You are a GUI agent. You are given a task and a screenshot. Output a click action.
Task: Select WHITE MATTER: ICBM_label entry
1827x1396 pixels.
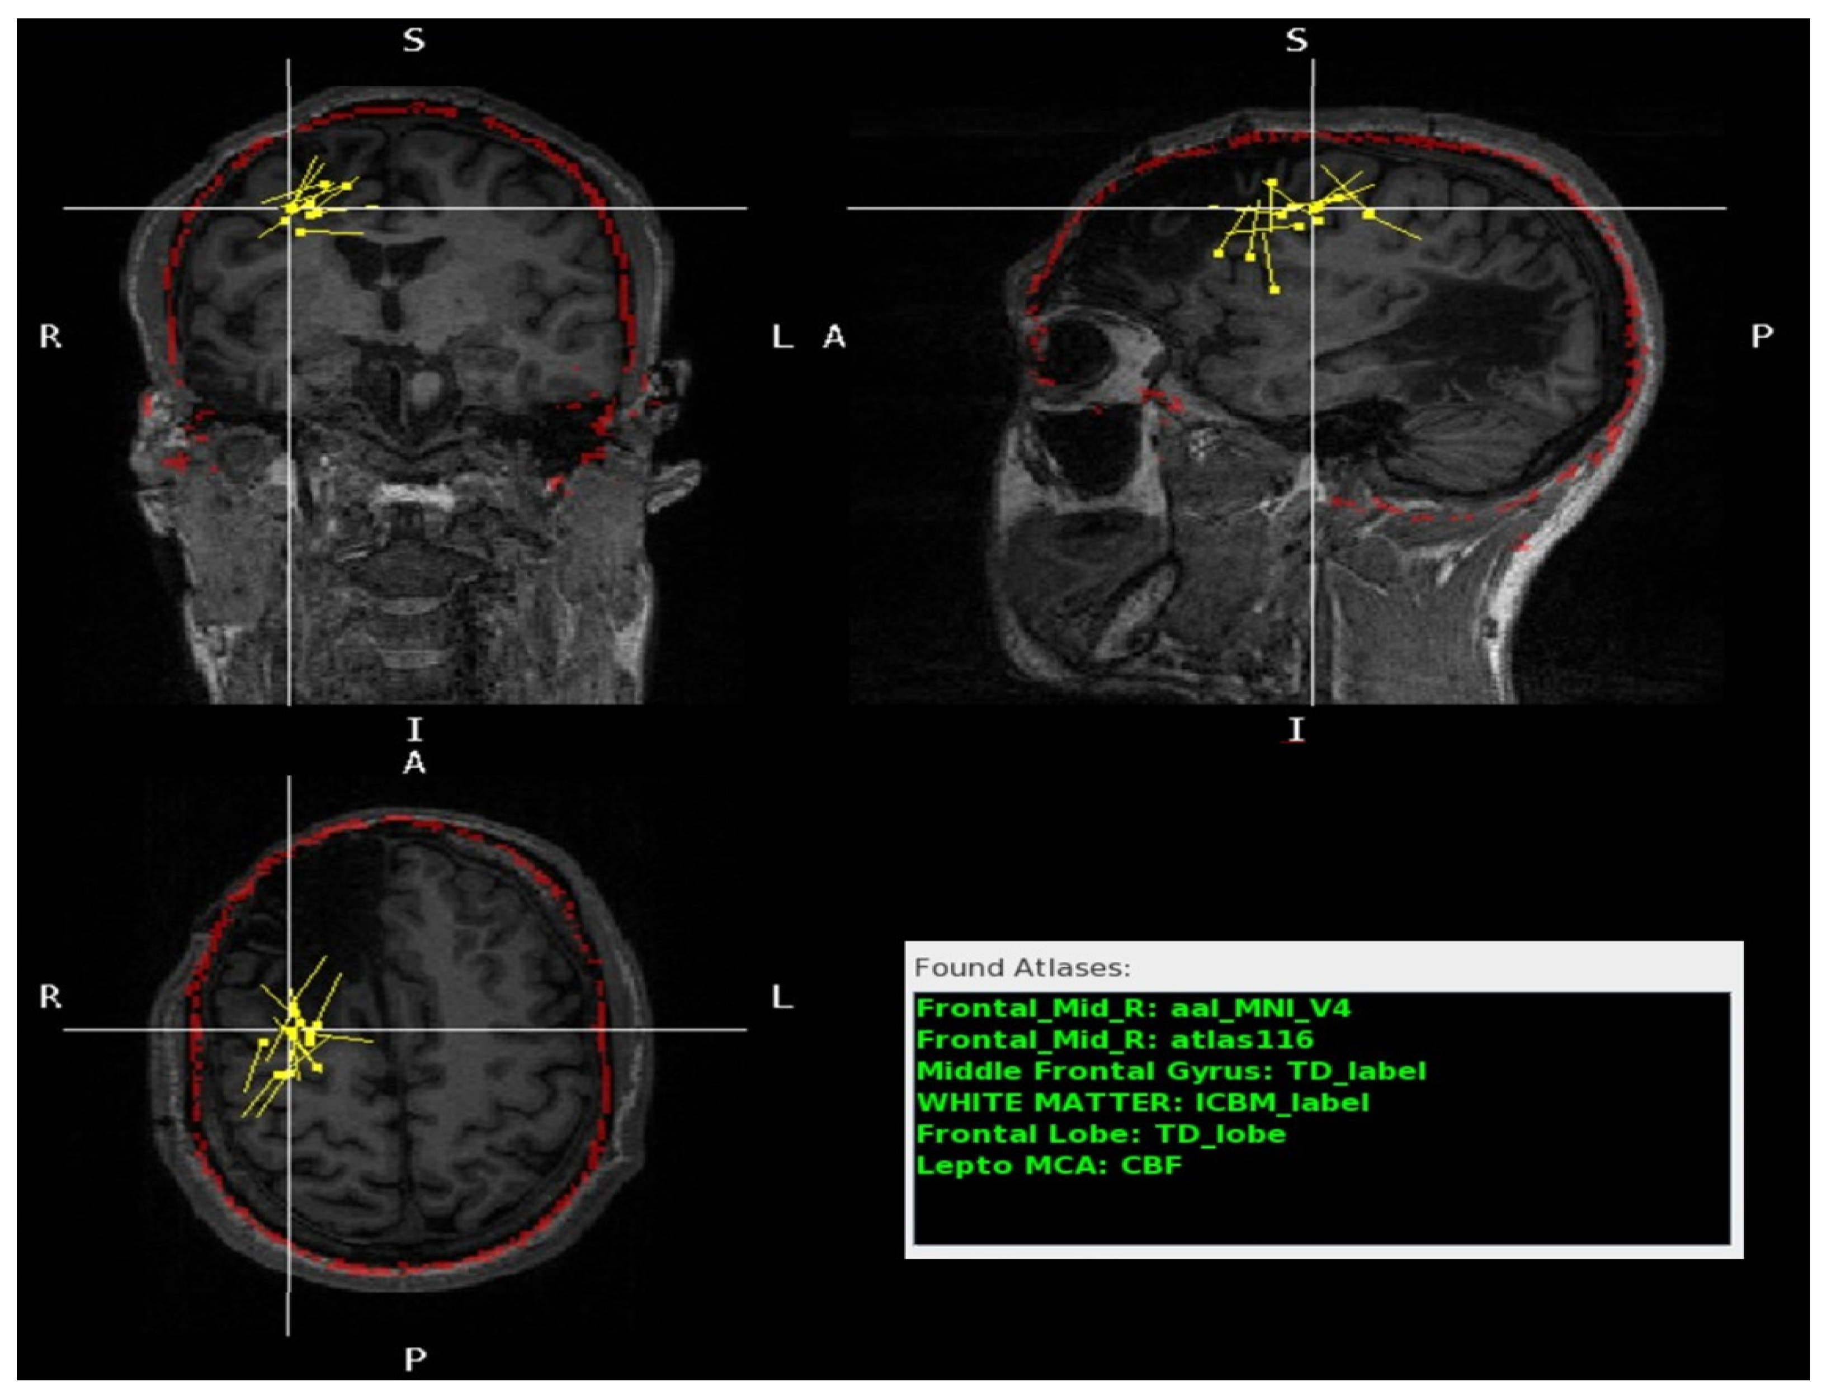tap(1142, 1102)
